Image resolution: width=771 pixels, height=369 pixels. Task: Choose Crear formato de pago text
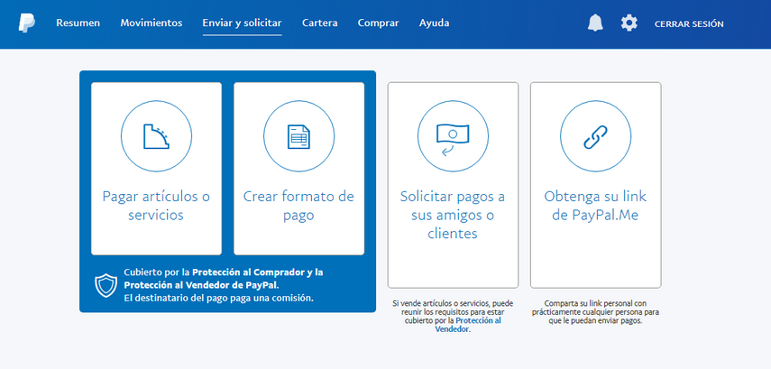pos(299,206)
